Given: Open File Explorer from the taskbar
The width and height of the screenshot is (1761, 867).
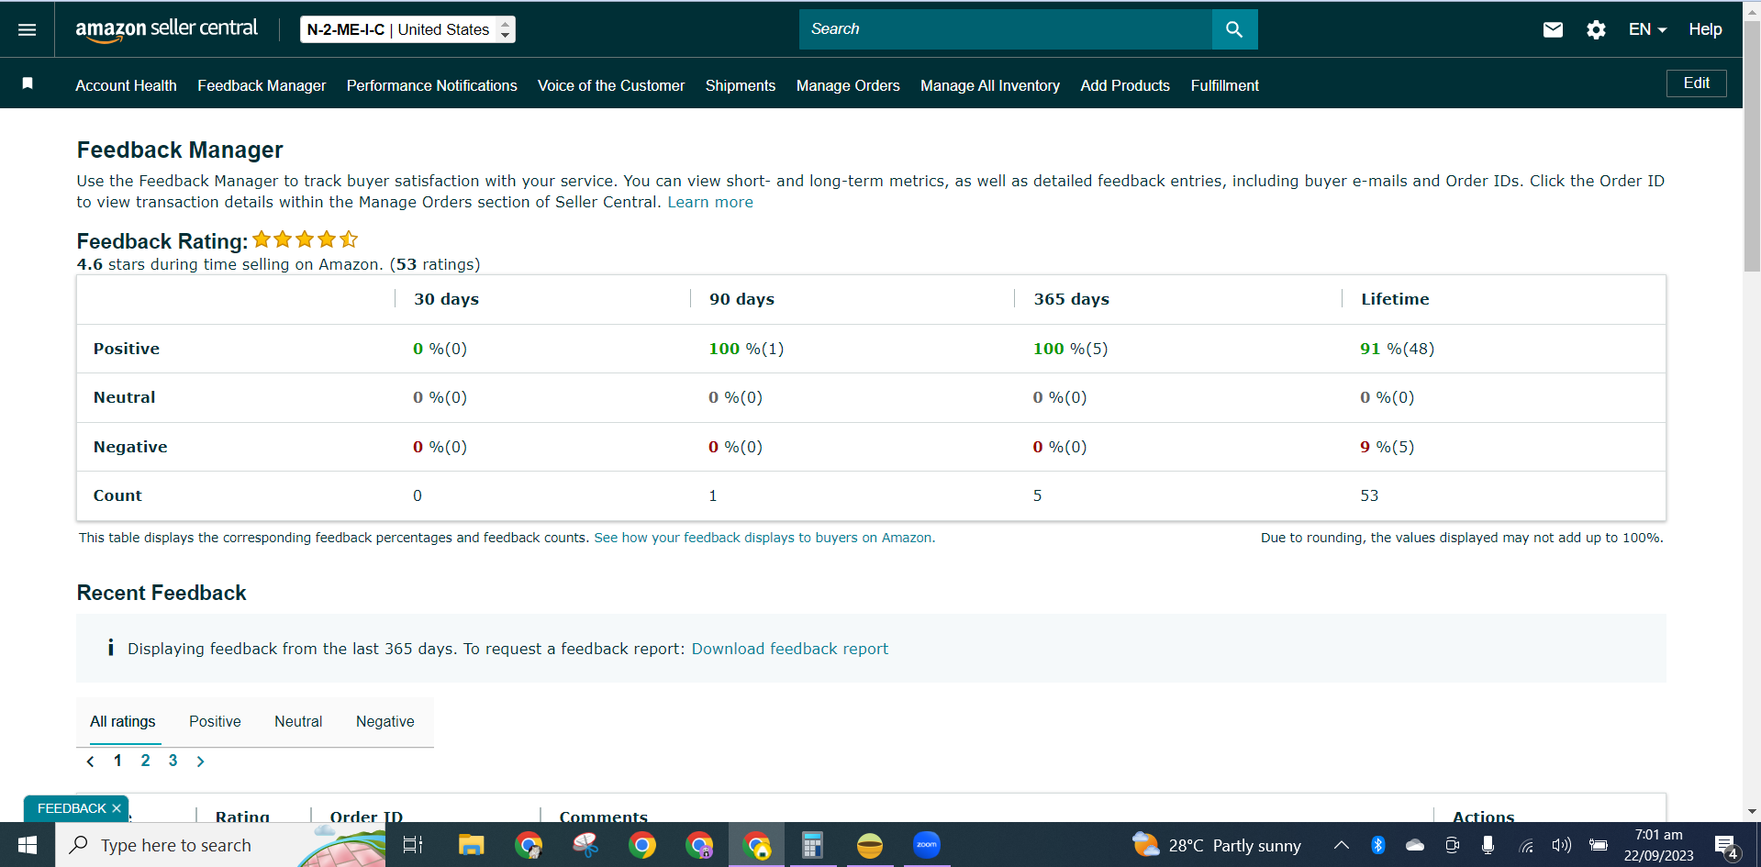Looking at the screenshot, I should tap(471, 845).
